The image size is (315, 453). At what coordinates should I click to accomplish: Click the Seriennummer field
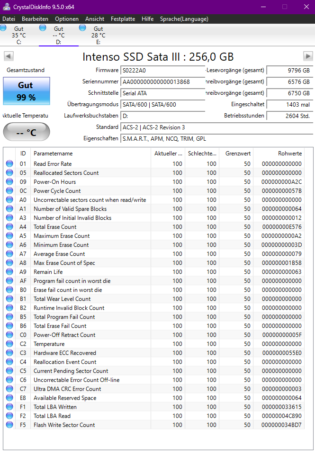point(163,82)
